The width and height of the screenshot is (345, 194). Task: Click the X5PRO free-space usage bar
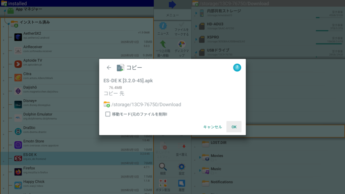[x=328, y=44]
